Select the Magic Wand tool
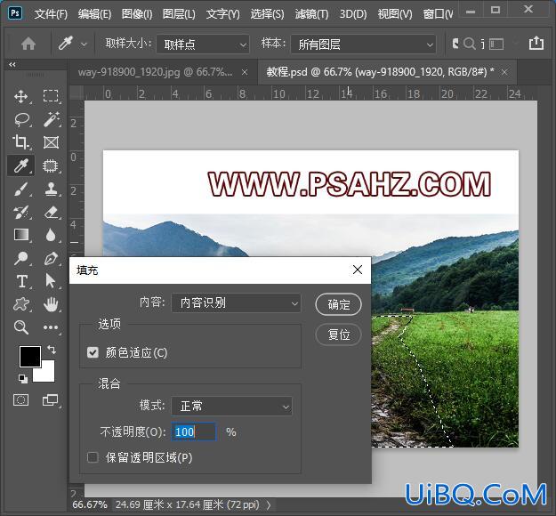Image resolution: width=556 pixels, height=516 pixels. coord(51,119)
